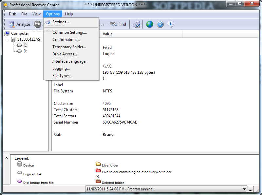Click the Logical disk legend icon
262x195 pixels.
(x=20, y=173)
